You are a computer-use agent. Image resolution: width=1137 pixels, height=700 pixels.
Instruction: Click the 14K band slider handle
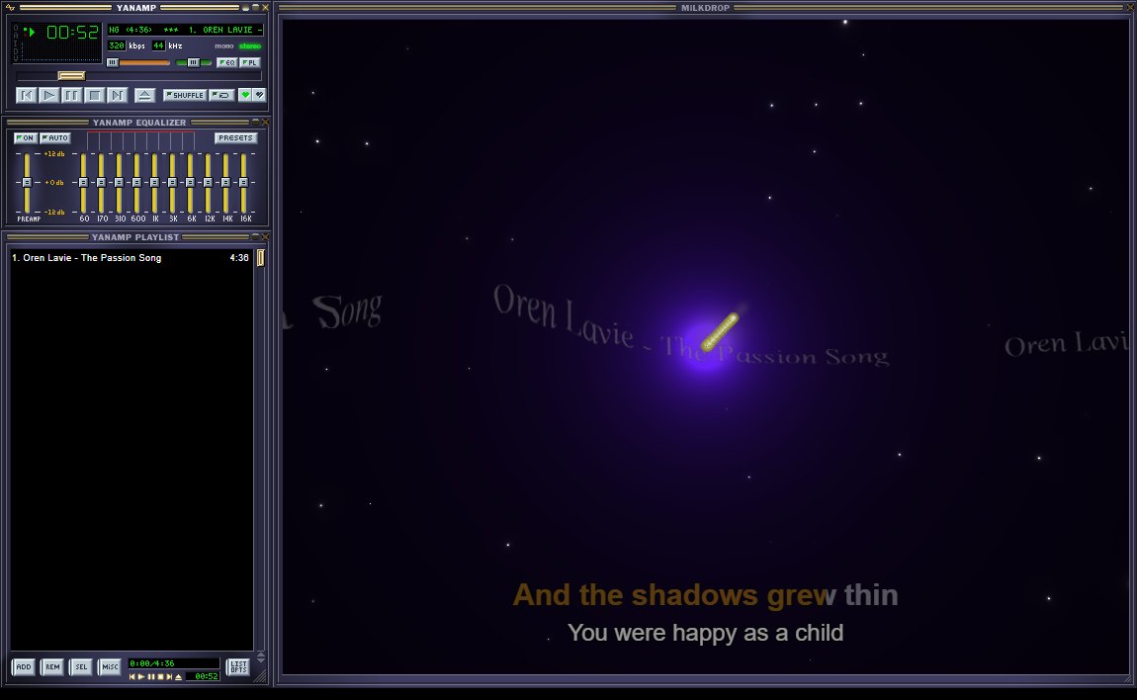(x=225, y=182)
